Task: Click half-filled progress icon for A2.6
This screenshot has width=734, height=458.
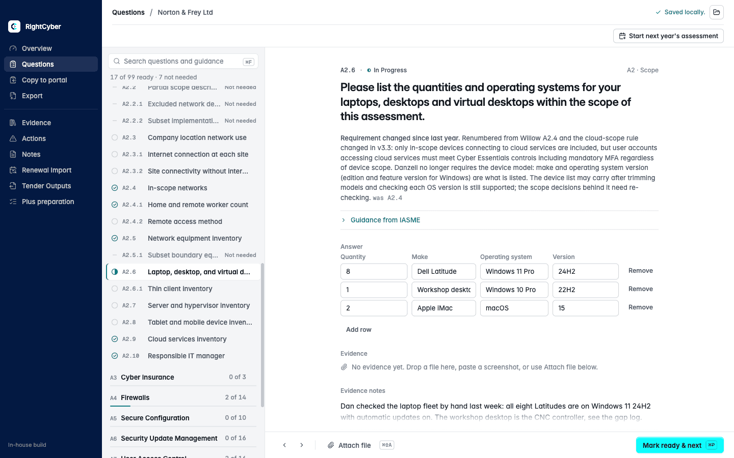Action: click(115, 272)
